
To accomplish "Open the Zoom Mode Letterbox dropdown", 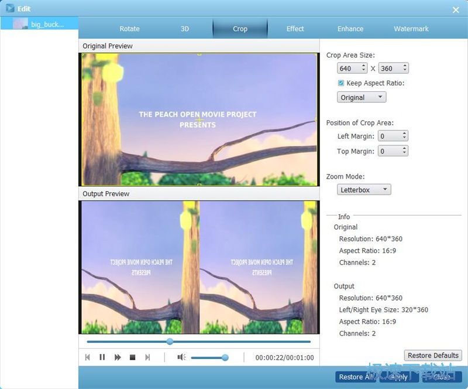I will tap(364, 190).
